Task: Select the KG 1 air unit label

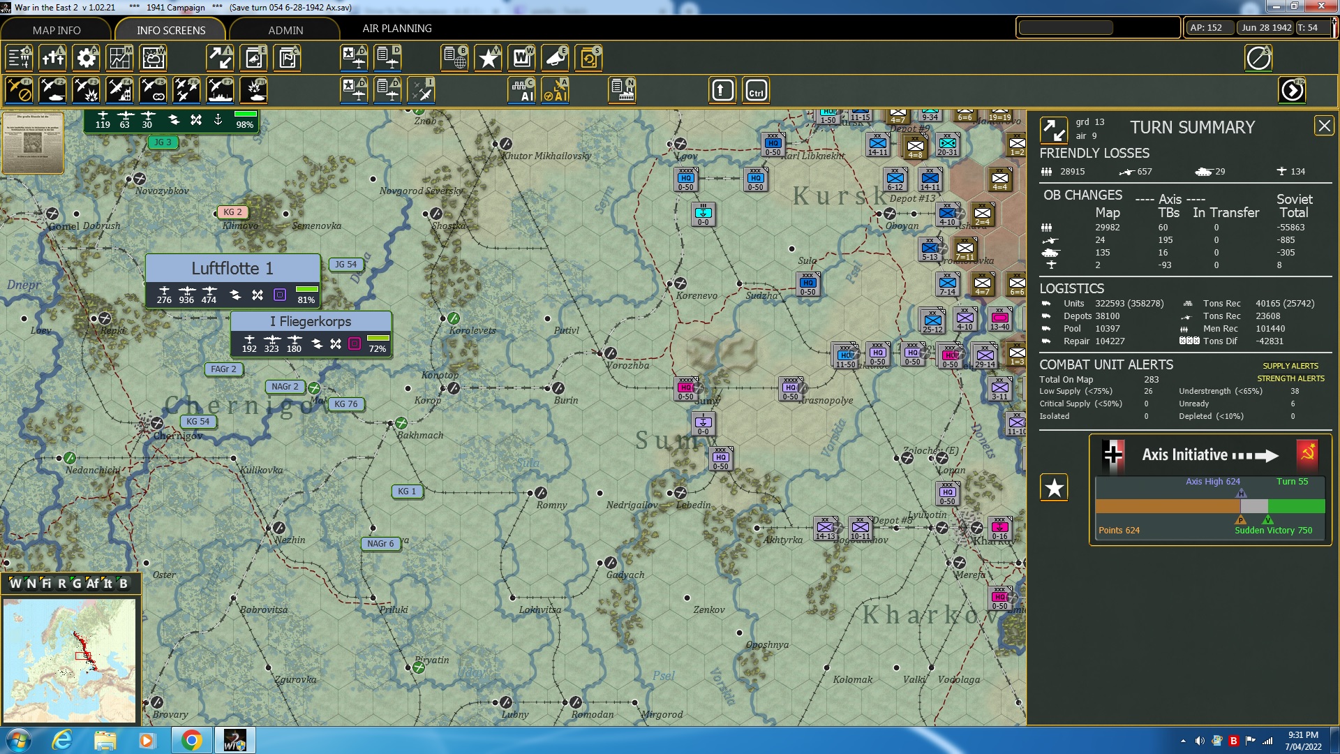Action: coord(406,491)
